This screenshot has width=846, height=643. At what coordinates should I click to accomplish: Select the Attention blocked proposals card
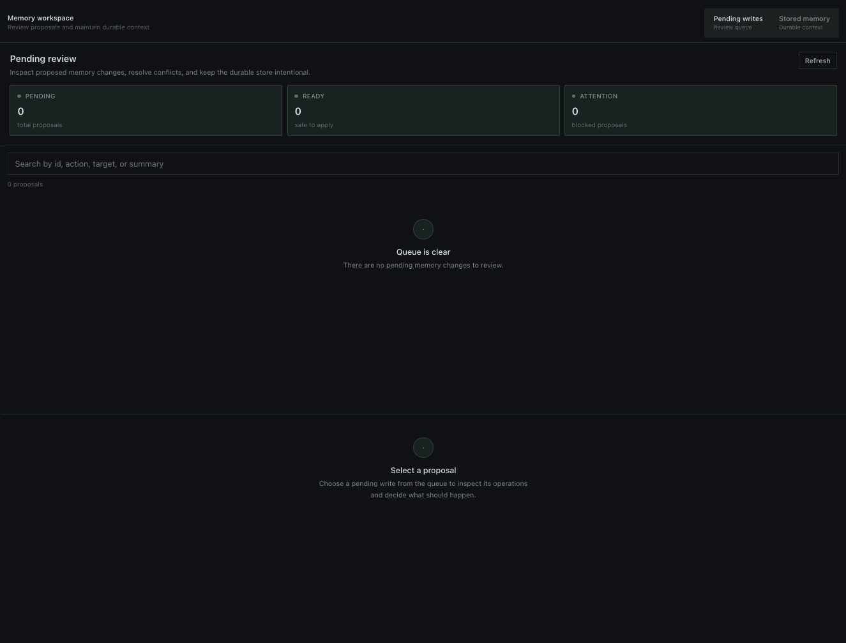point(700,110)
